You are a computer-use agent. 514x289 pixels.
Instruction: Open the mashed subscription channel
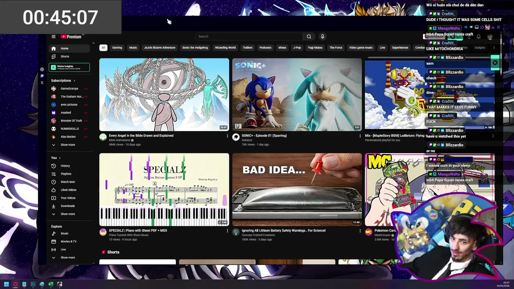point(69,113)
